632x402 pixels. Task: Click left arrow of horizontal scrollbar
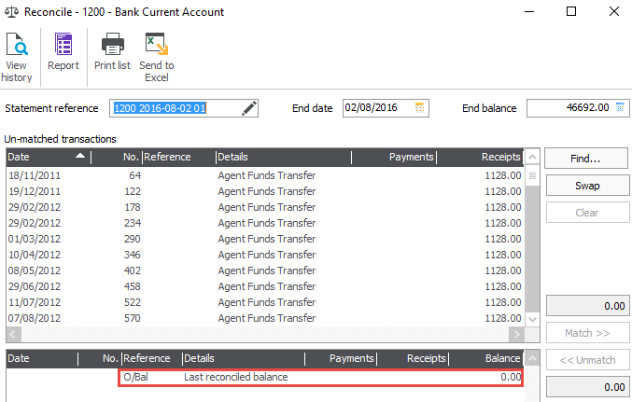[13, 334]
